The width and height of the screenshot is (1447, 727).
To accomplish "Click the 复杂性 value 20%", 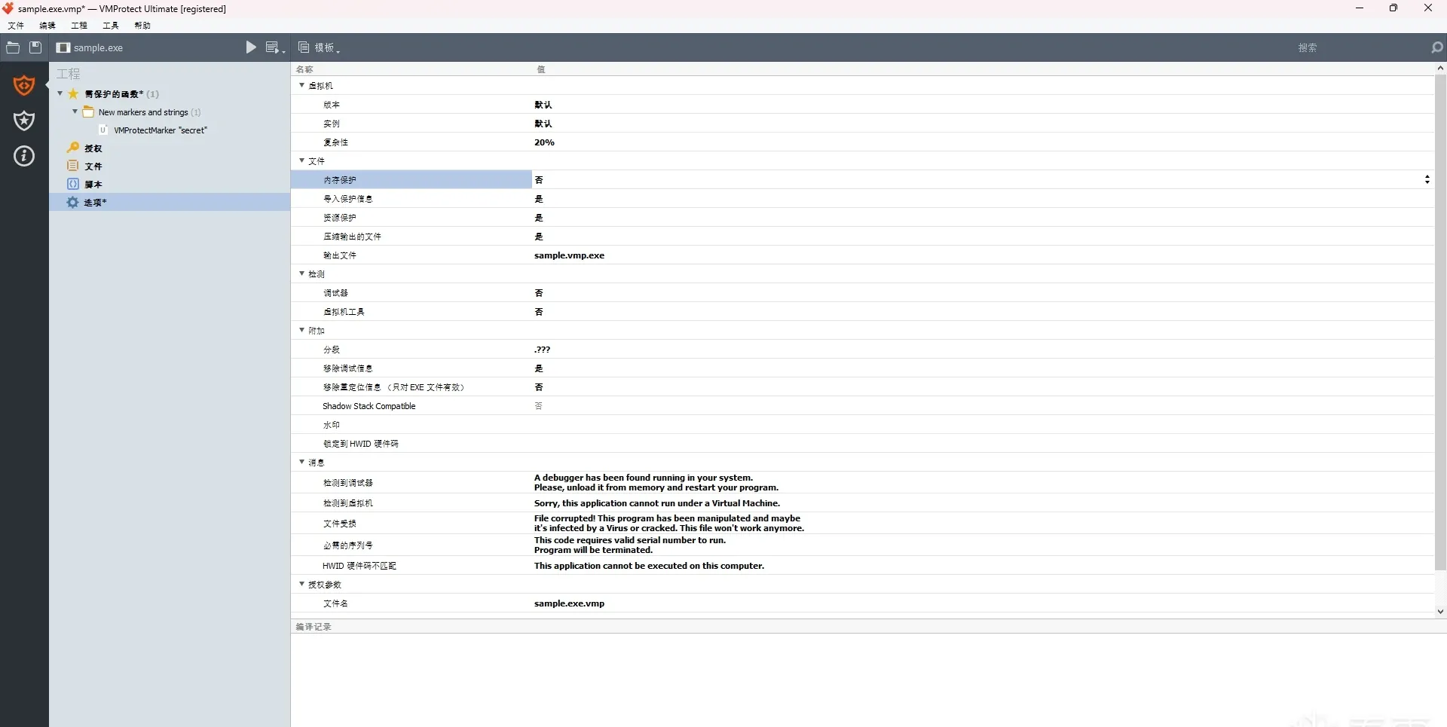I will coord(544,142).
